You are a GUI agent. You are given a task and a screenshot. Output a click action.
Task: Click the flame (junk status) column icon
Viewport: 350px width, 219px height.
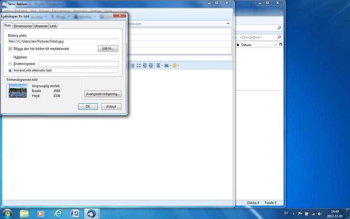(x=238, y=45)
